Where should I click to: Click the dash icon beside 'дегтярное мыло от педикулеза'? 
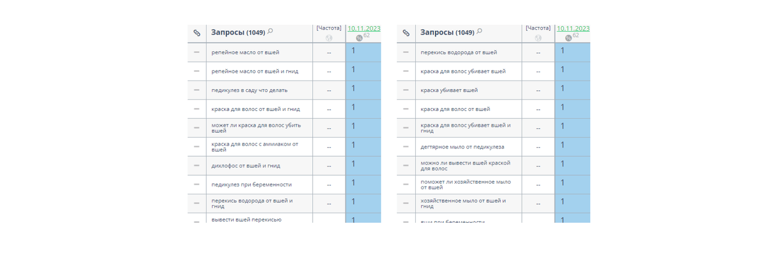tap(406, 147)
